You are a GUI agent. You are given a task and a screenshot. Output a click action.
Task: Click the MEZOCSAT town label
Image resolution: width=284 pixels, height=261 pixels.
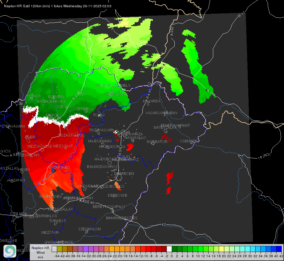(x=63, y=146)
